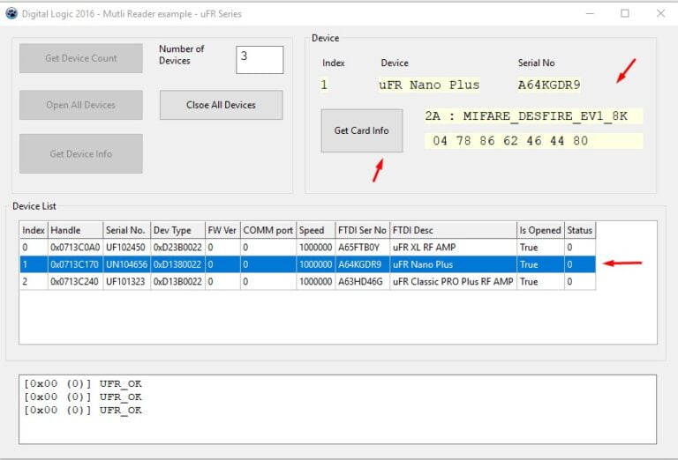Viewport: 678px width, 460px height.
Task: Click the Clsoe All Devices button
Action: click(221, 105)
